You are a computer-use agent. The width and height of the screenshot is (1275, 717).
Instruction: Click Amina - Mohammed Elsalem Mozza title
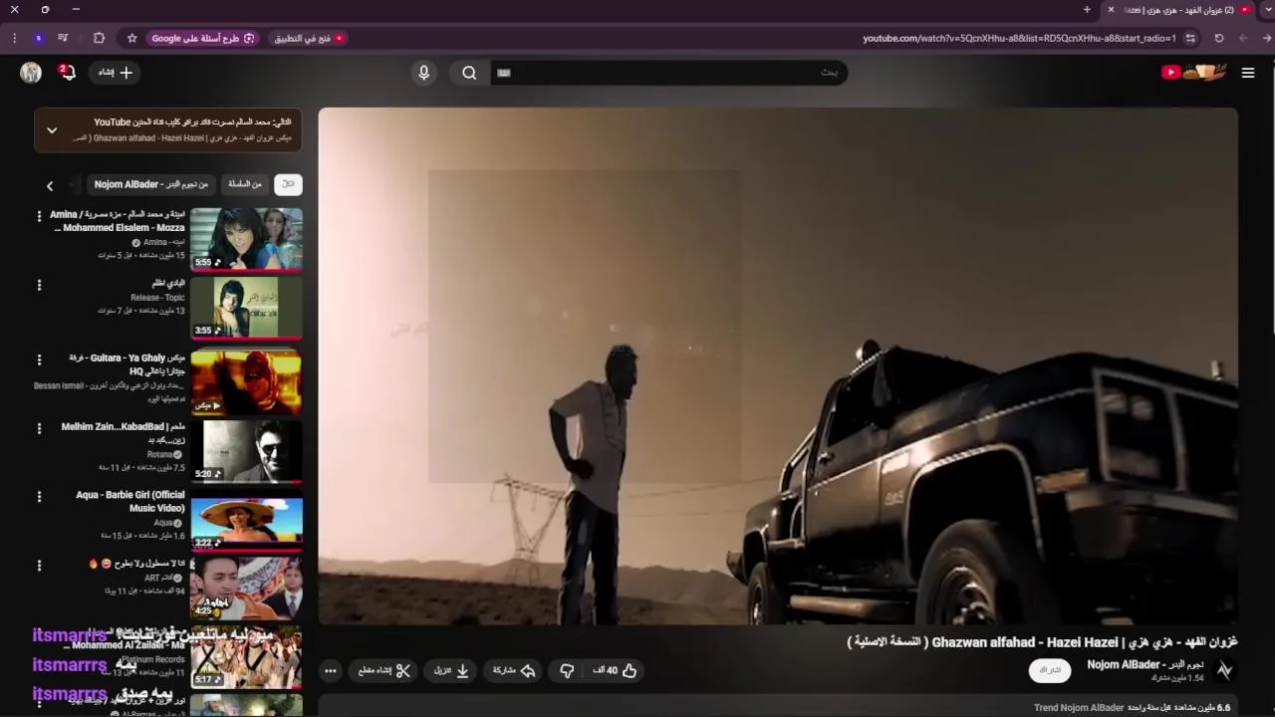point(119,221)
